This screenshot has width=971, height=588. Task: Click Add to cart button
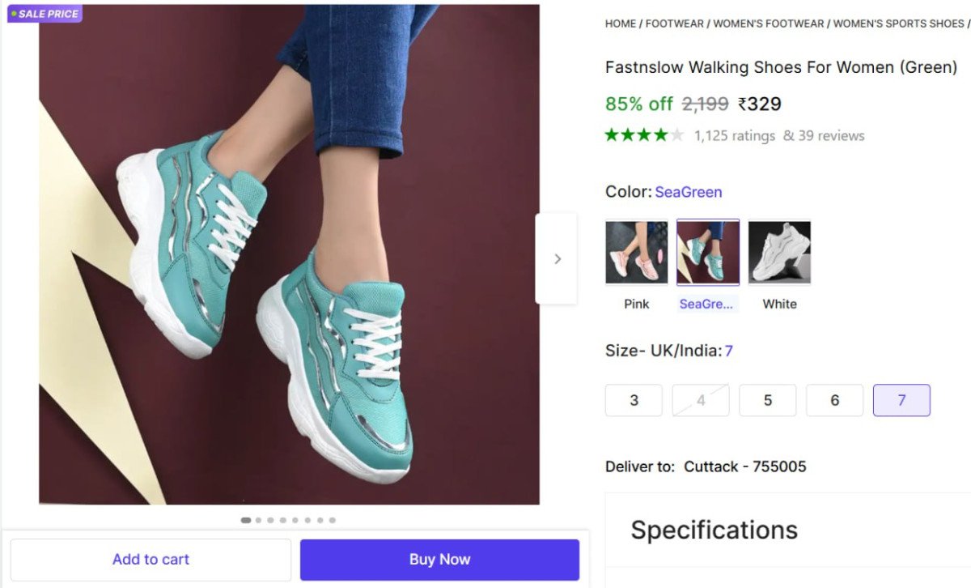(151, 560)
